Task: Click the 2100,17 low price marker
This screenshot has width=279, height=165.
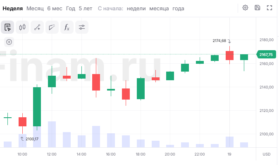Action: tap(29, 139)
